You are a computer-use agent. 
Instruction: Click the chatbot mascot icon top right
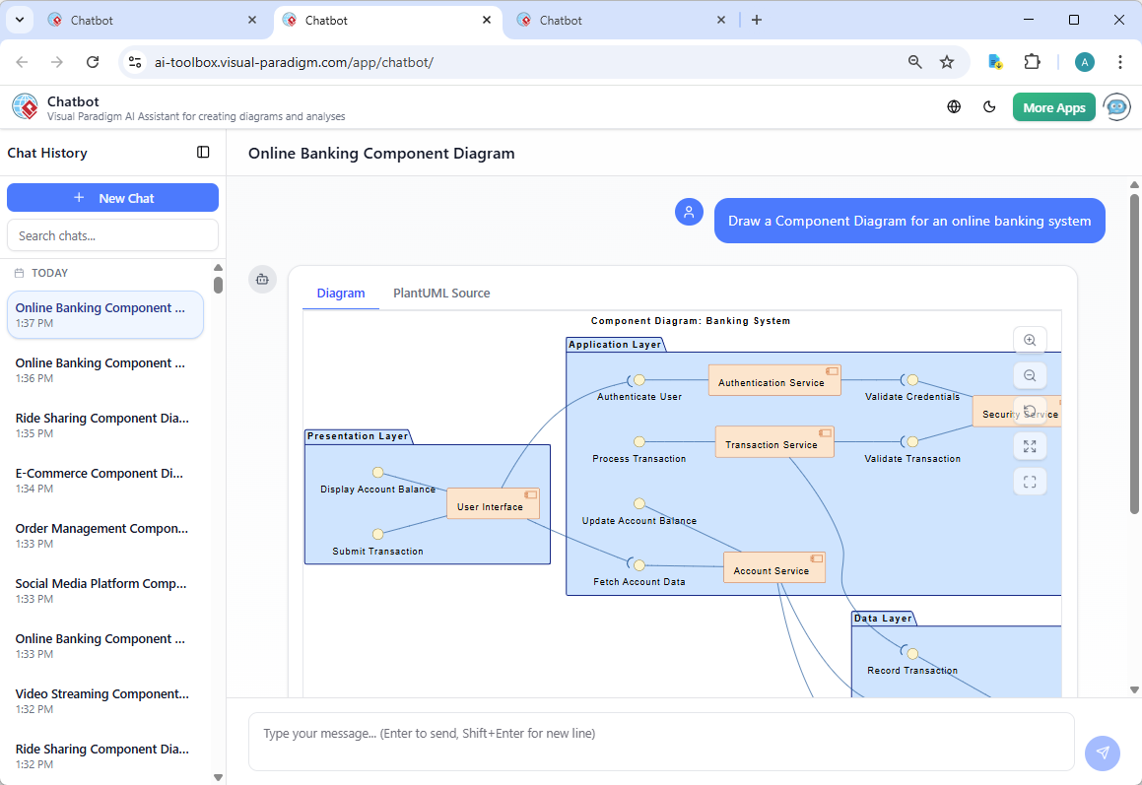(1116, 105)
